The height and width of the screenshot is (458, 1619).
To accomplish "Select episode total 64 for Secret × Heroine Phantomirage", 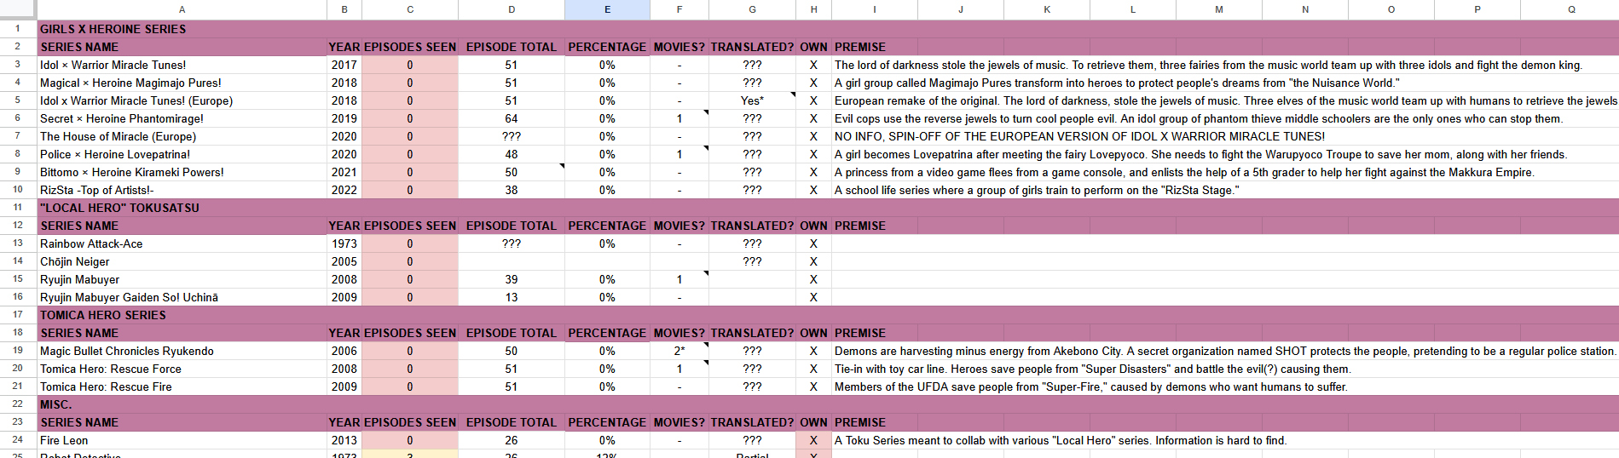I will click(511, 118).
